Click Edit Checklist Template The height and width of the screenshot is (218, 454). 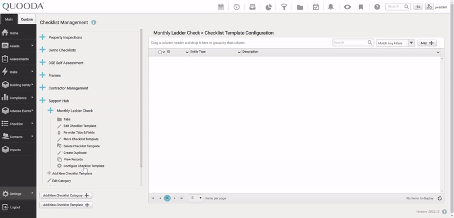click(77, 126)
